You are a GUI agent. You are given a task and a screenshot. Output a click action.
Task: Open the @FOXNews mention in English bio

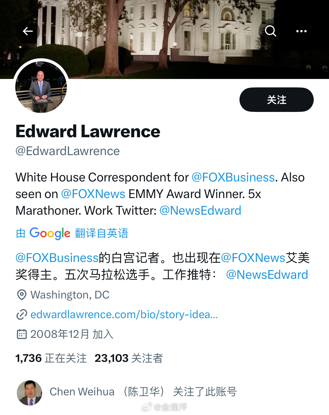(x=93, y=194)
